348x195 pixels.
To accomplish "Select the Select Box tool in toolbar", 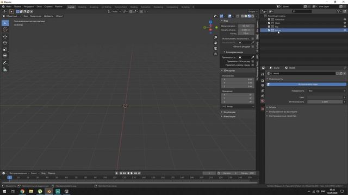I will click(x=5, y=23).
